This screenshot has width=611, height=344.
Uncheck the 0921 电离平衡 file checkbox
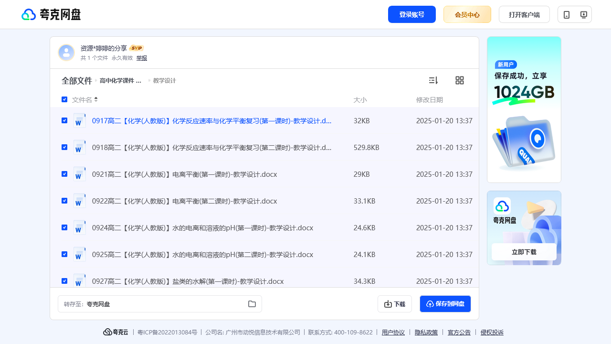(64, 174)
